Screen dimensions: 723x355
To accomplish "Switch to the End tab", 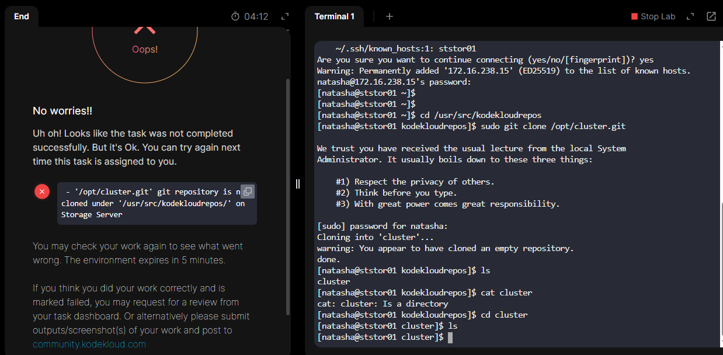I will pyautogui.click(x=22, y=16).
